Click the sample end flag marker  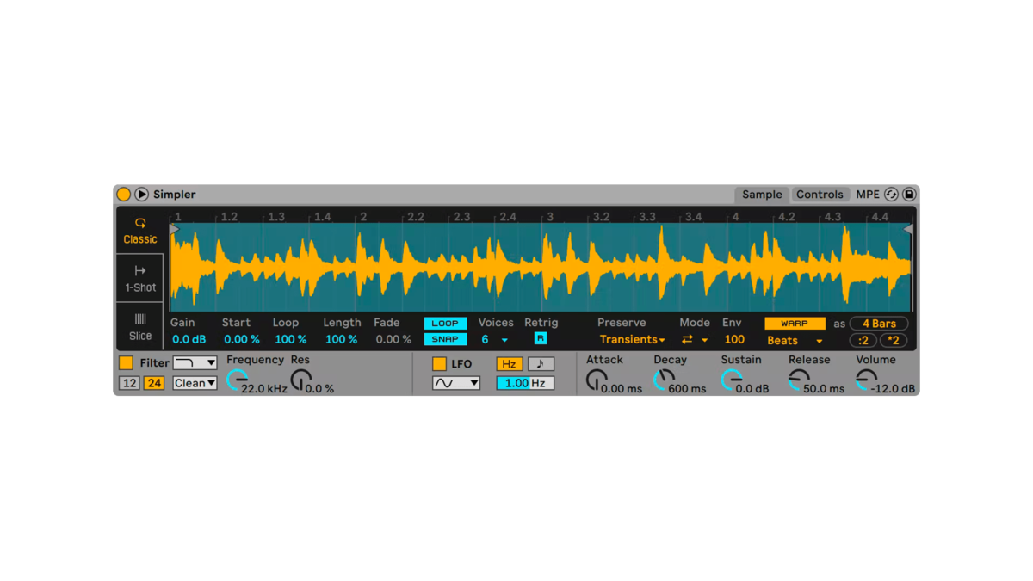click(x=907, y=229)
